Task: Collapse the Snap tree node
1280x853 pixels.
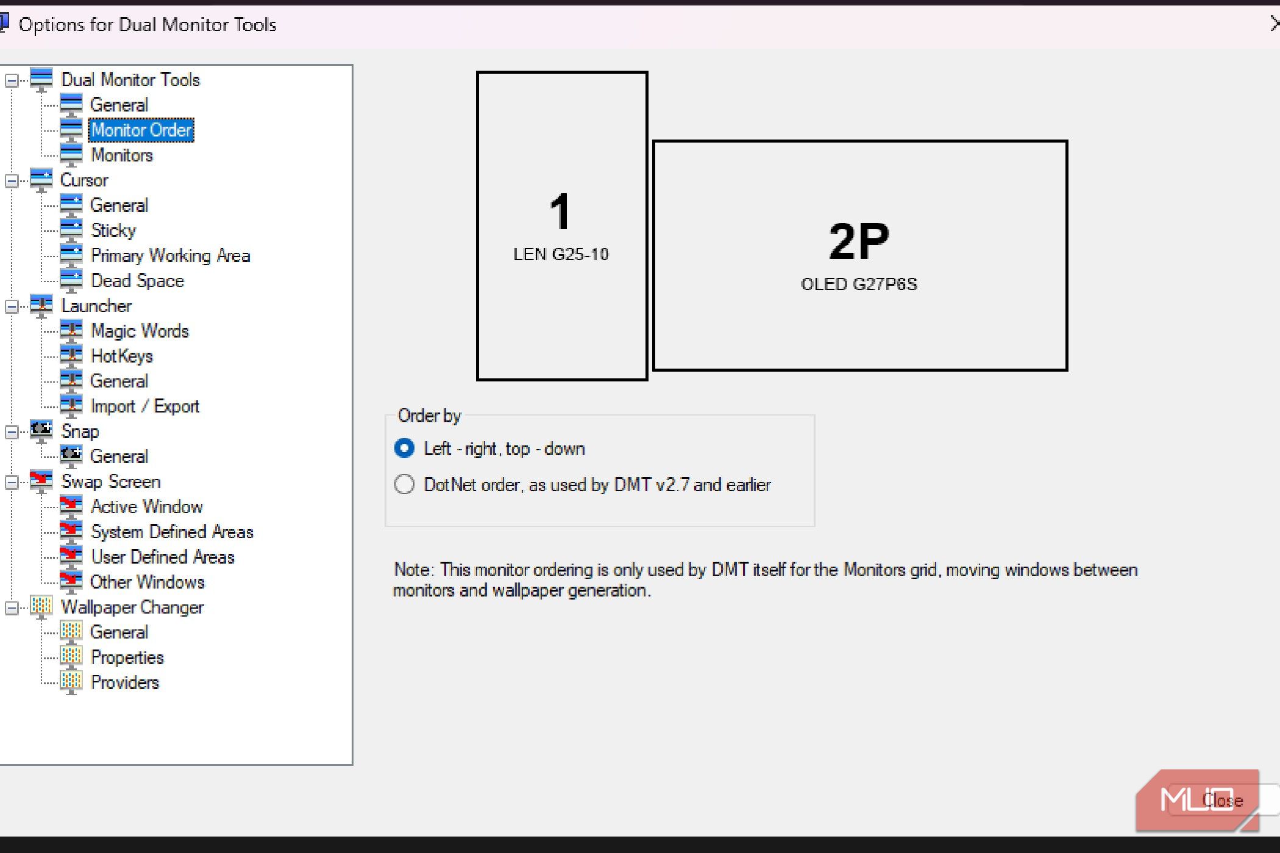Action: coord(11,432)
